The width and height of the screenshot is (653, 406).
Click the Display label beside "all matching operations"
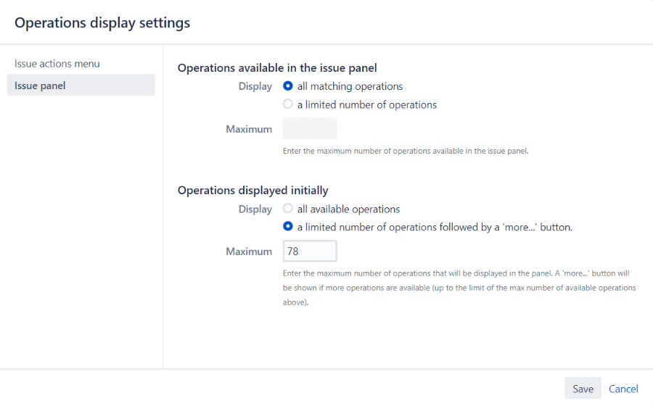pos(255,86)
